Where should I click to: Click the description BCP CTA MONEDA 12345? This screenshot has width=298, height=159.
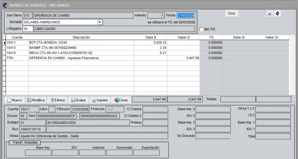pyautogui.click(x=48, y=43)
